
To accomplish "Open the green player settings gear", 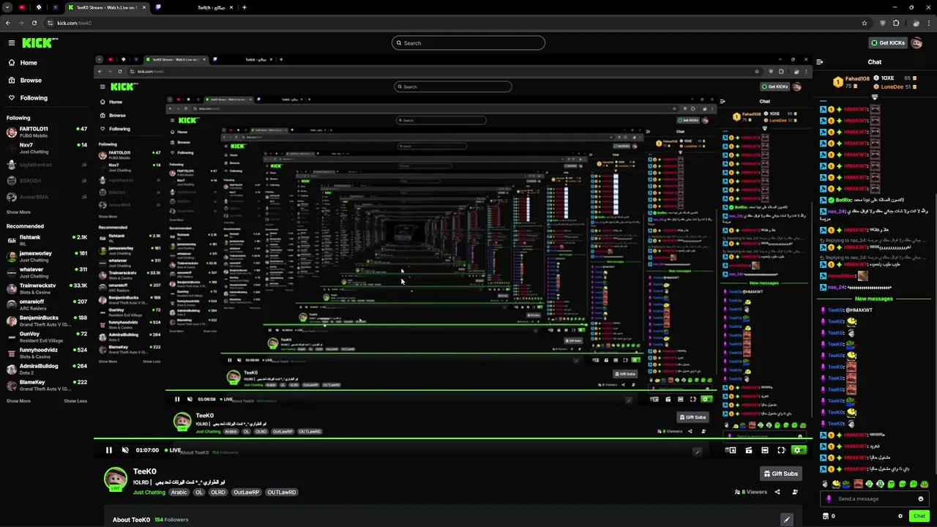I will click(798, 450).
